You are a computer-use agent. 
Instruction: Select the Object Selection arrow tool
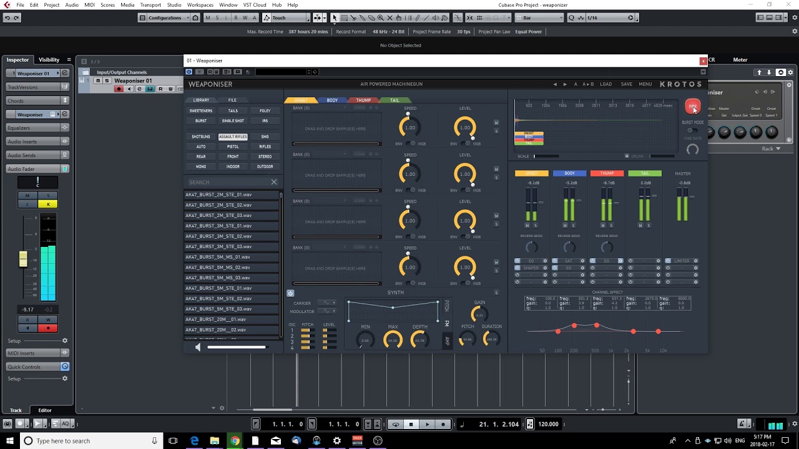(335, 18)
